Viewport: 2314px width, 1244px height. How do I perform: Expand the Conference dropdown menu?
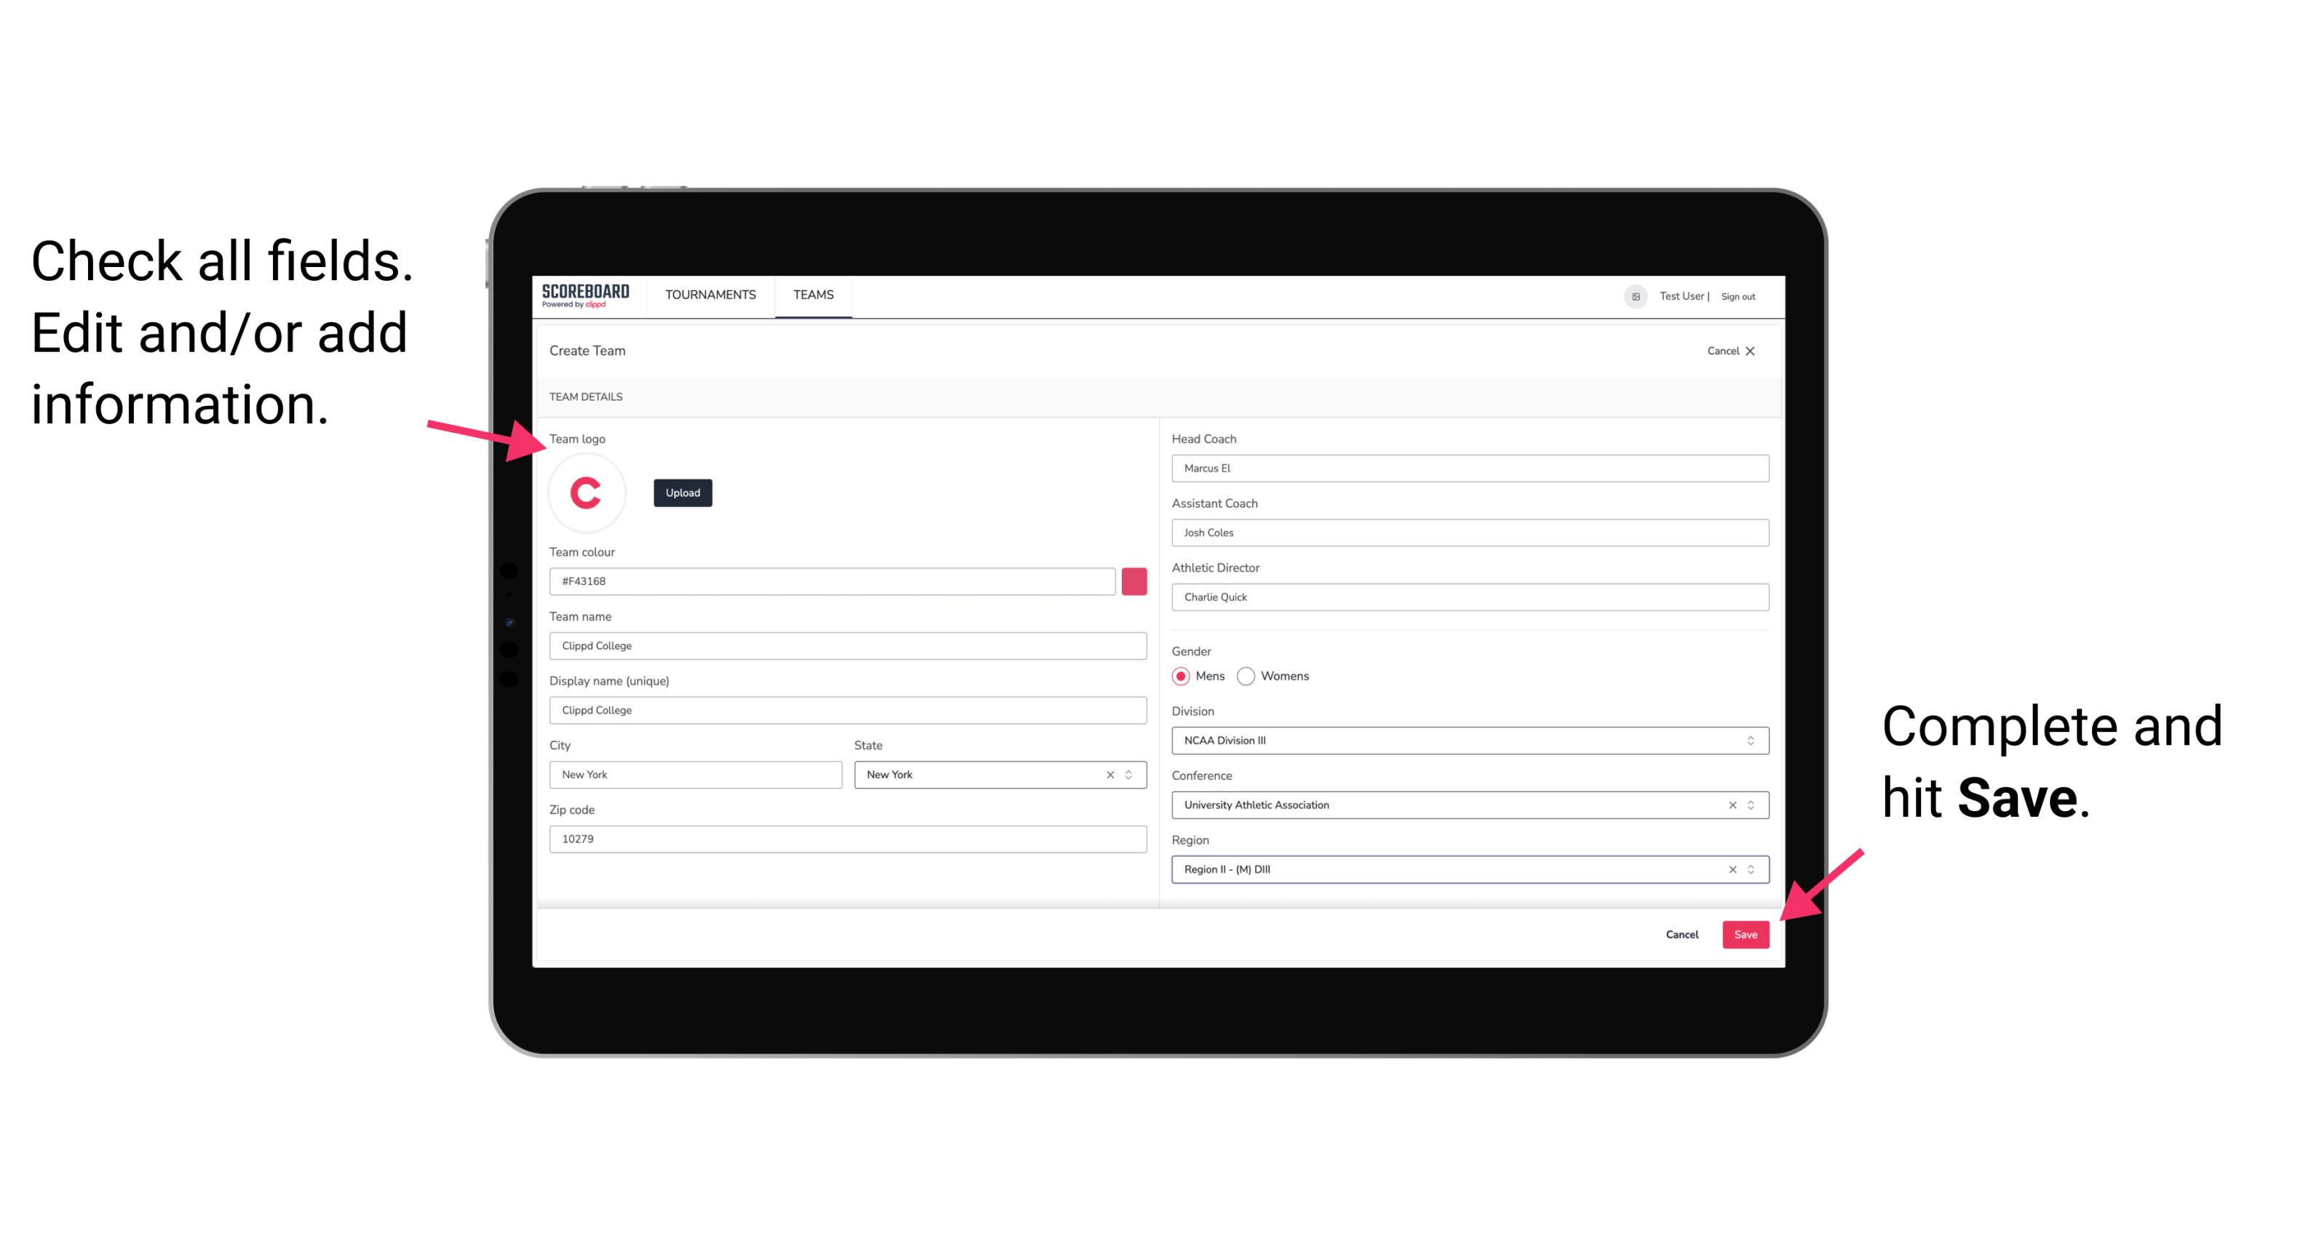[1751, 805]
